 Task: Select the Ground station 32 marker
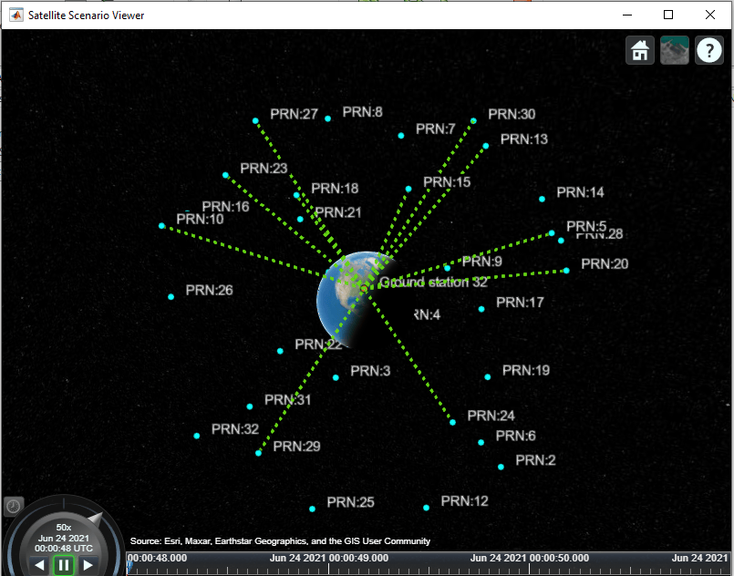coord(364,288)
